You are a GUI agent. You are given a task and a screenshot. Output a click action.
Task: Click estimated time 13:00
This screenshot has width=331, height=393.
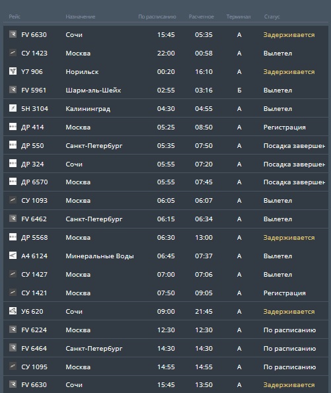204,238
